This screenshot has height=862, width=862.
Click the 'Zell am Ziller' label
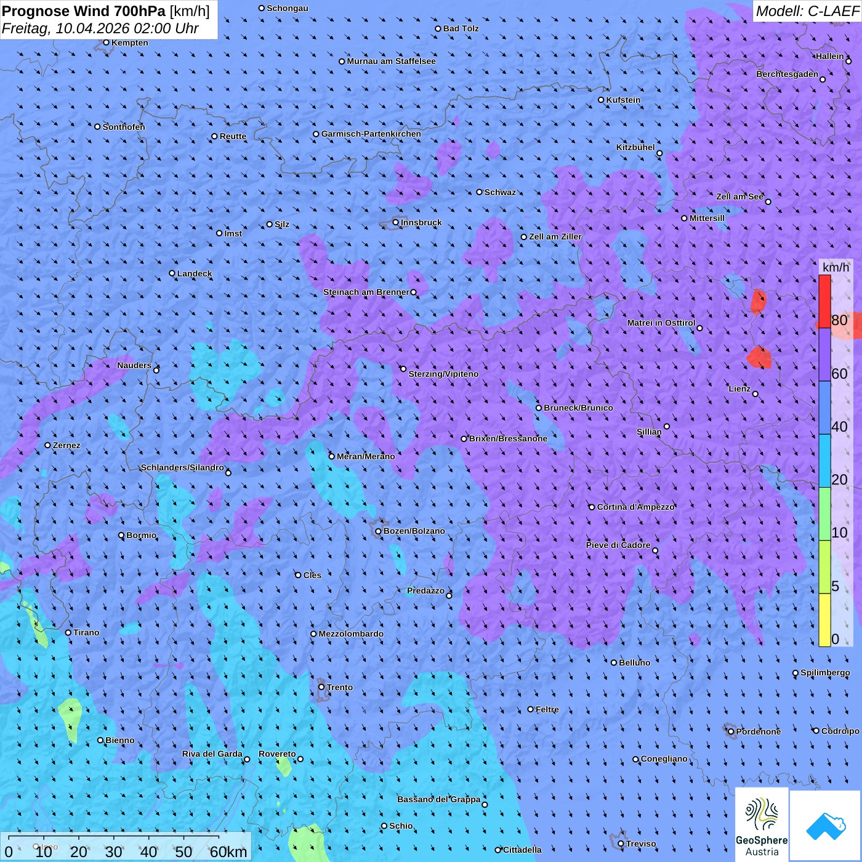[x=555, y=236]
